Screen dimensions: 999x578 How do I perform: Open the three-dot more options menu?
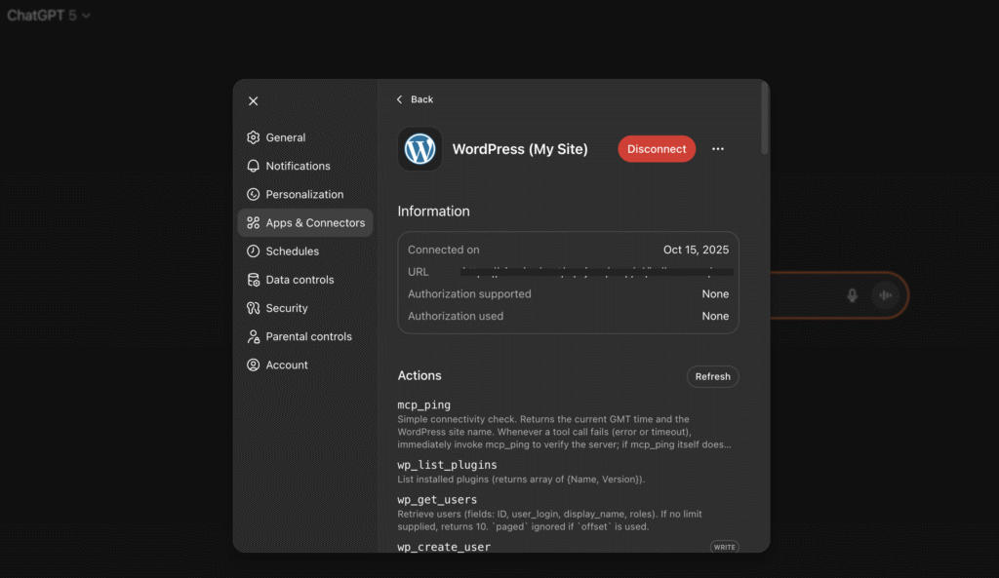point(718,149)
